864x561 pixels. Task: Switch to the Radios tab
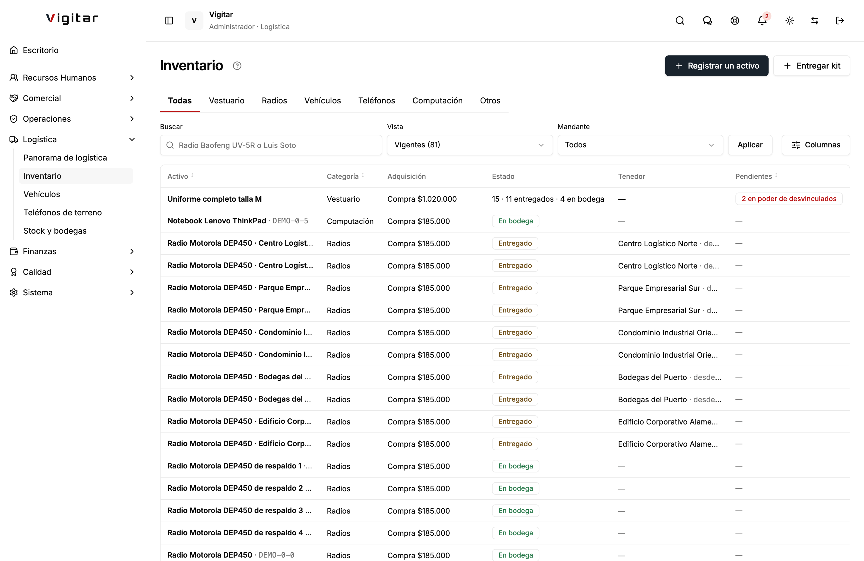pyautogui.click(x=274, y=101)
